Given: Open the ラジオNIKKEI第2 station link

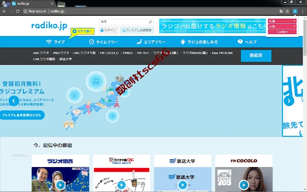Looking at the screenshot, I should point(195,53).
